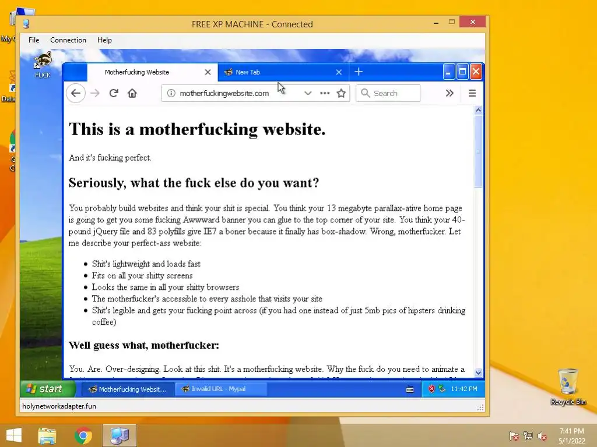Screen dimensions: 597x447
Task: Maximize the Mypal browser window
Action: coord(462,72)
